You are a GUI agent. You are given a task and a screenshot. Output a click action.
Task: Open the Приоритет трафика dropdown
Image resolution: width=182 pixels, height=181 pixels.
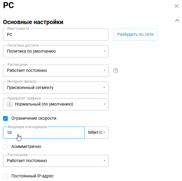[x=56, y=104]
